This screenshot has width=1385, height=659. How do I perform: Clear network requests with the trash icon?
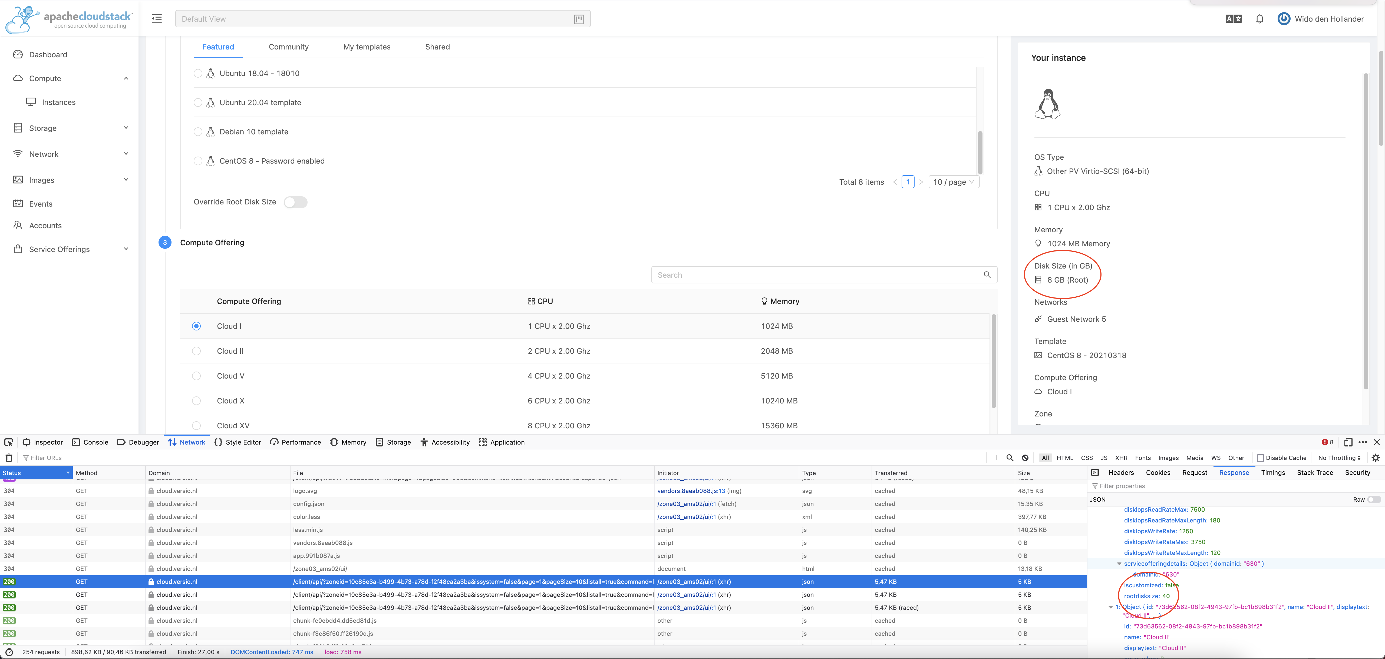(x=9, y=458)
